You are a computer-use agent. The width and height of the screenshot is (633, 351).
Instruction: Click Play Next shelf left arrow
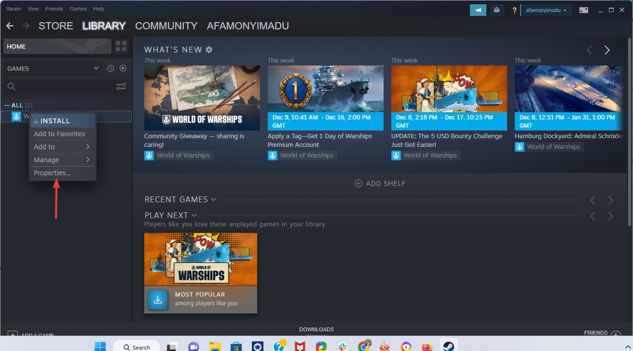click(x=593, y=216)
